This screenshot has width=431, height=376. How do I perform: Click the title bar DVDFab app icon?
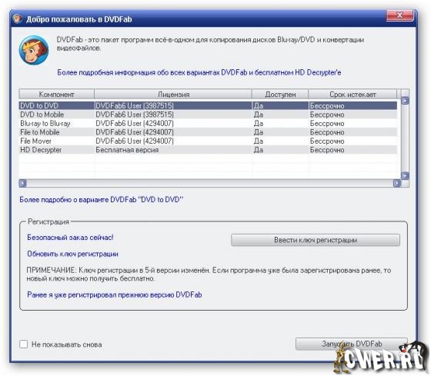(17, 18)
